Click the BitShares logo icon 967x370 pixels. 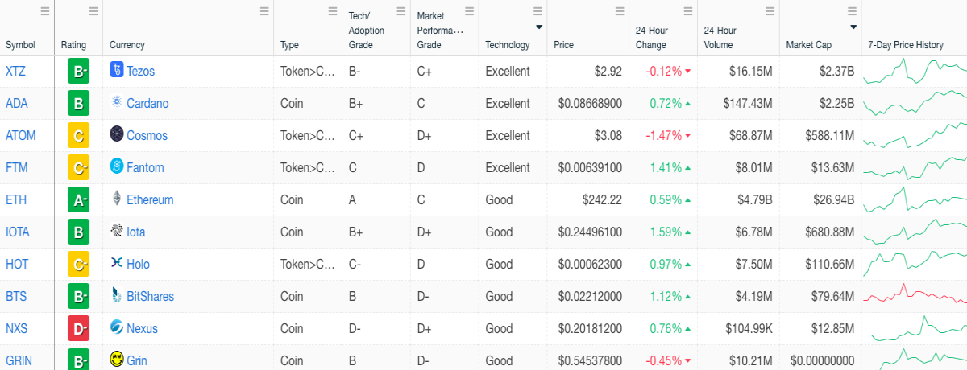coord(117,296)
